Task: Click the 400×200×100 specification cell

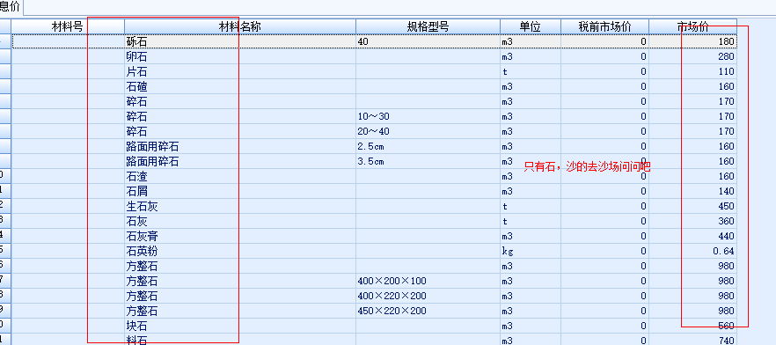Action: 428,281
